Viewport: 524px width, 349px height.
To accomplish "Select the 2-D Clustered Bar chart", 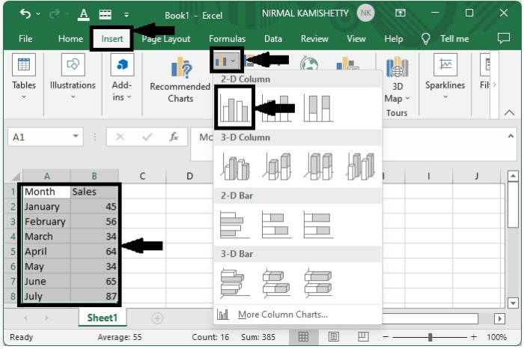I will 235,225.
